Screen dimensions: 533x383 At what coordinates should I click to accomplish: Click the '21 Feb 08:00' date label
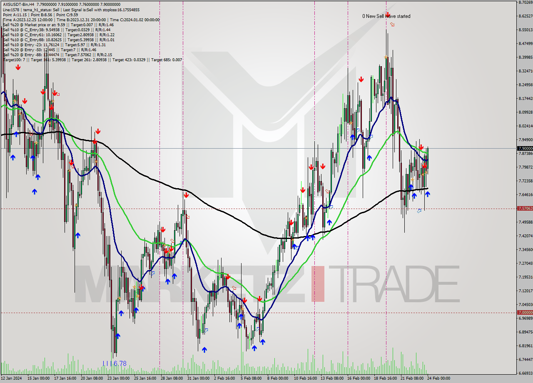coord(412,378)
